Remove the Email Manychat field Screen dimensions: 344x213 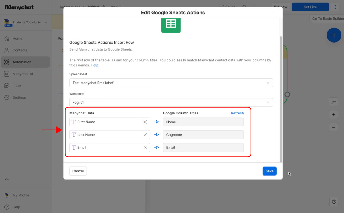[x=145, y=148]
